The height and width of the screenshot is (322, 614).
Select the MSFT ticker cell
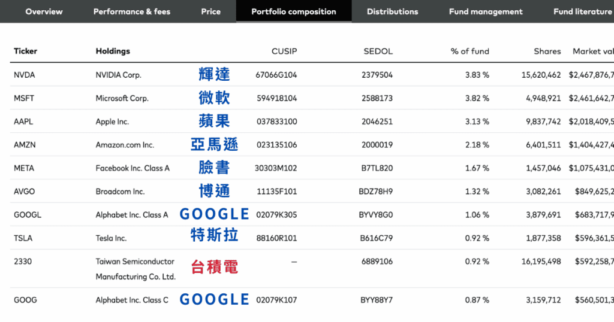point(24,99)
